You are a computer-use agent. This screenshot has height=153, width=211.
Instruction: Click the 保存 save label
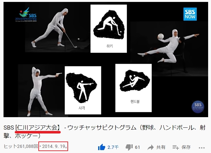(x=186, y=147)
